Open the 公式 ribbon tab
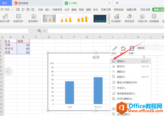Viewport: 165px width, 116px height. click(x=67, y=10)
